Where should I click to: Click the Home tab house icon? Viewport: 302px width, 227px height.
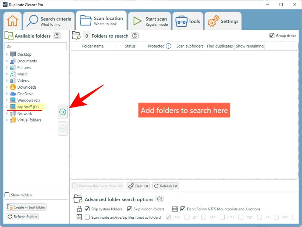12,21
